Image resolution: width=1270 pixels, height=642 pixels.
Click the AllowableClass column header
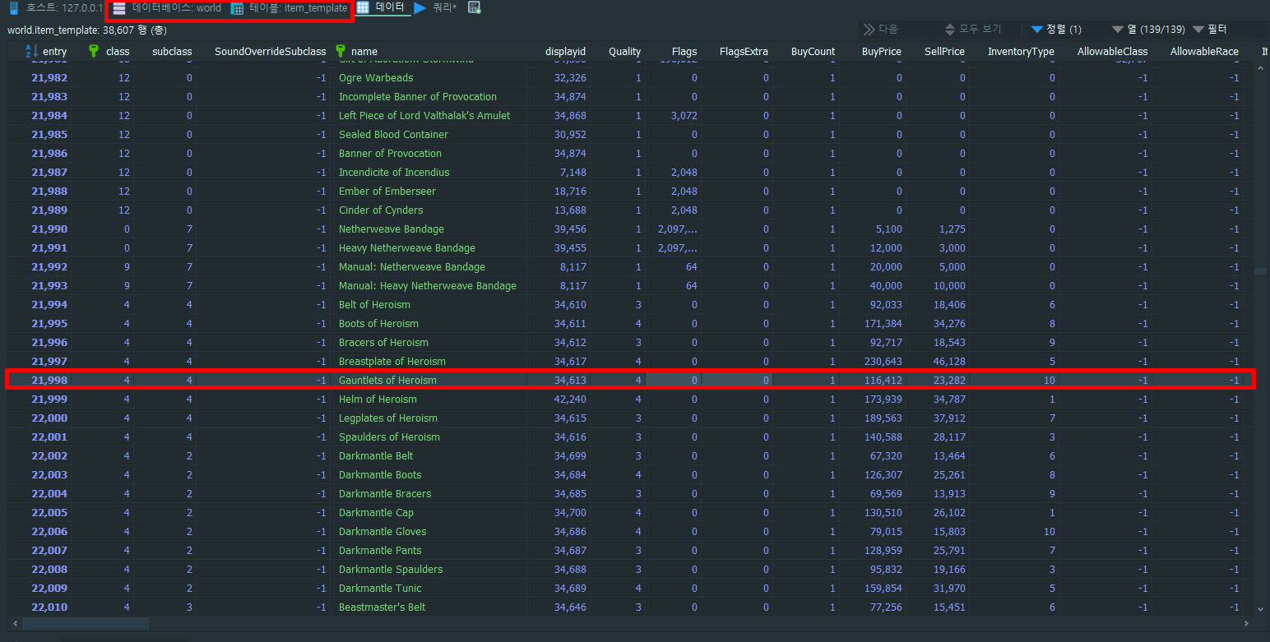pos(1112,51)
